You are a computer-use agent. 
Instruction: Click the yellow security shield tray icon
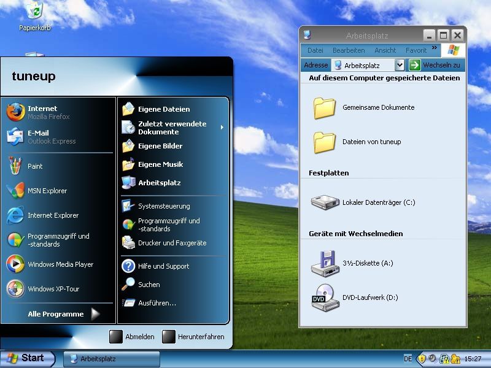point(421,359)
